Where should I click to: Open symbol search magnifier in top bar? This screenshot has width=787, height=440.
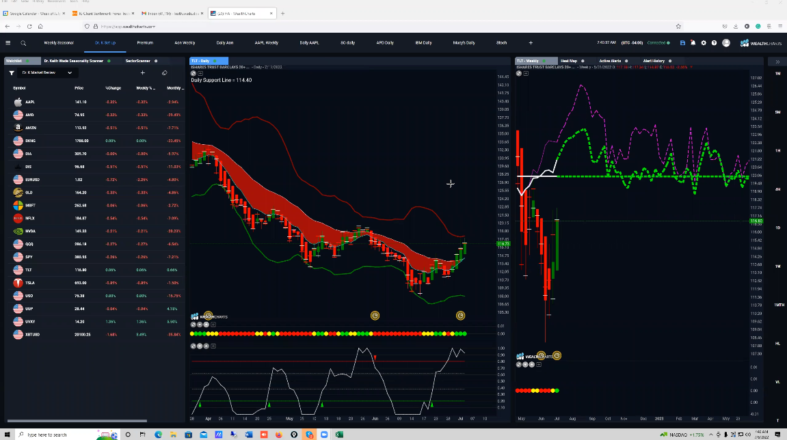click(x=23, y=43)
